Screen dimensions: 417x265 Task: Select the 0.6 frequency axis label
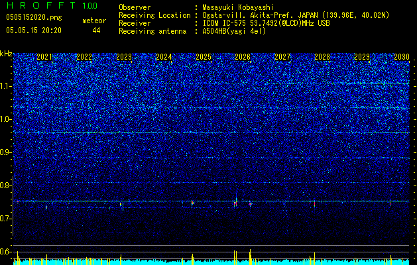click(6, 252)
